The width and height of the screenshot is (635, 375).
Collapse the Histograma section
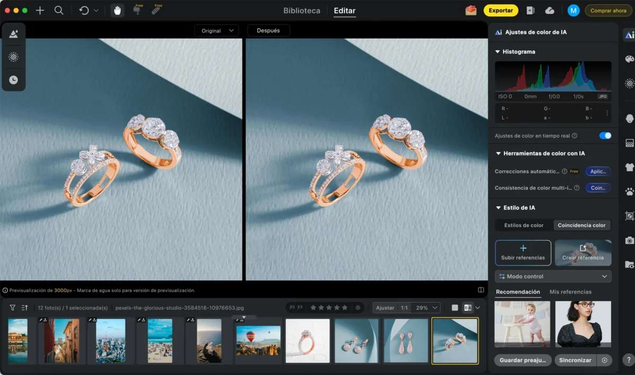tap(497, 52)
